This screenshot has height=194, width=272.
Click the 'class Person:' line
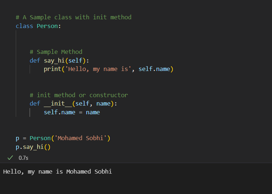38,26
